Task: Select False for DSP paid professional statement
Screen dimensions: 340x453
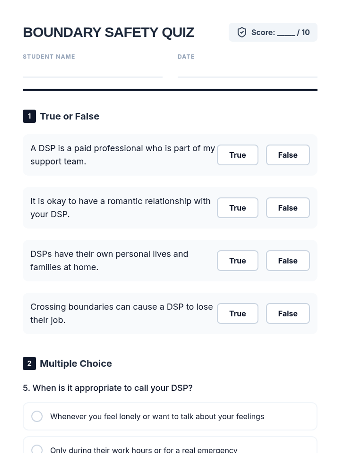Action: pos(288,155)
